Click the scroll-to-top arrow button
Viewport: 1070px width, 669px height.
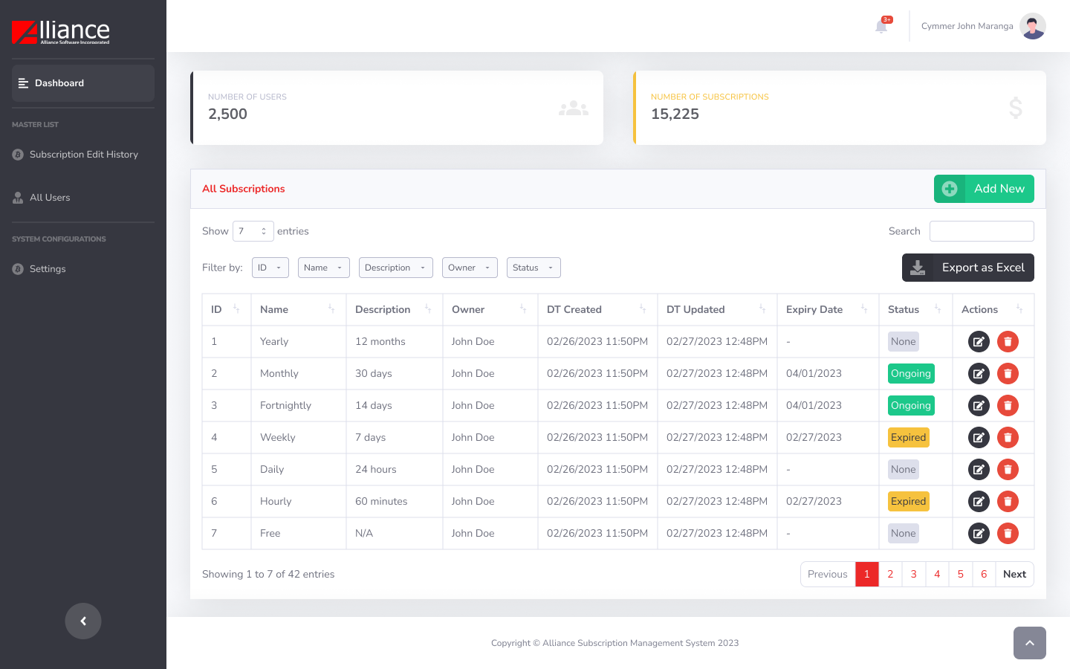[1029, 643]
